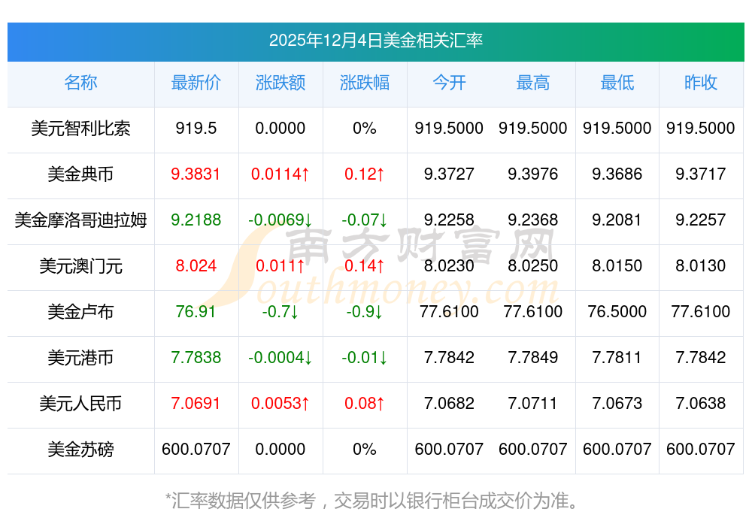Screen dimensions: 752x524
Task: Open the 美元人民币 row label
Action: (80, 404)
